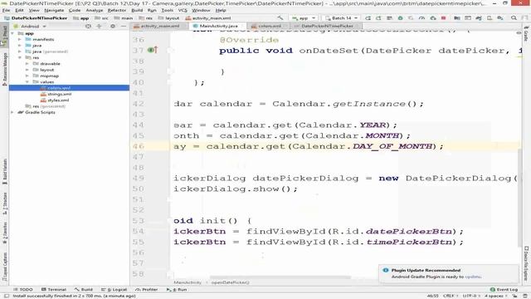Open the Terminal tool window

(54, 290)
